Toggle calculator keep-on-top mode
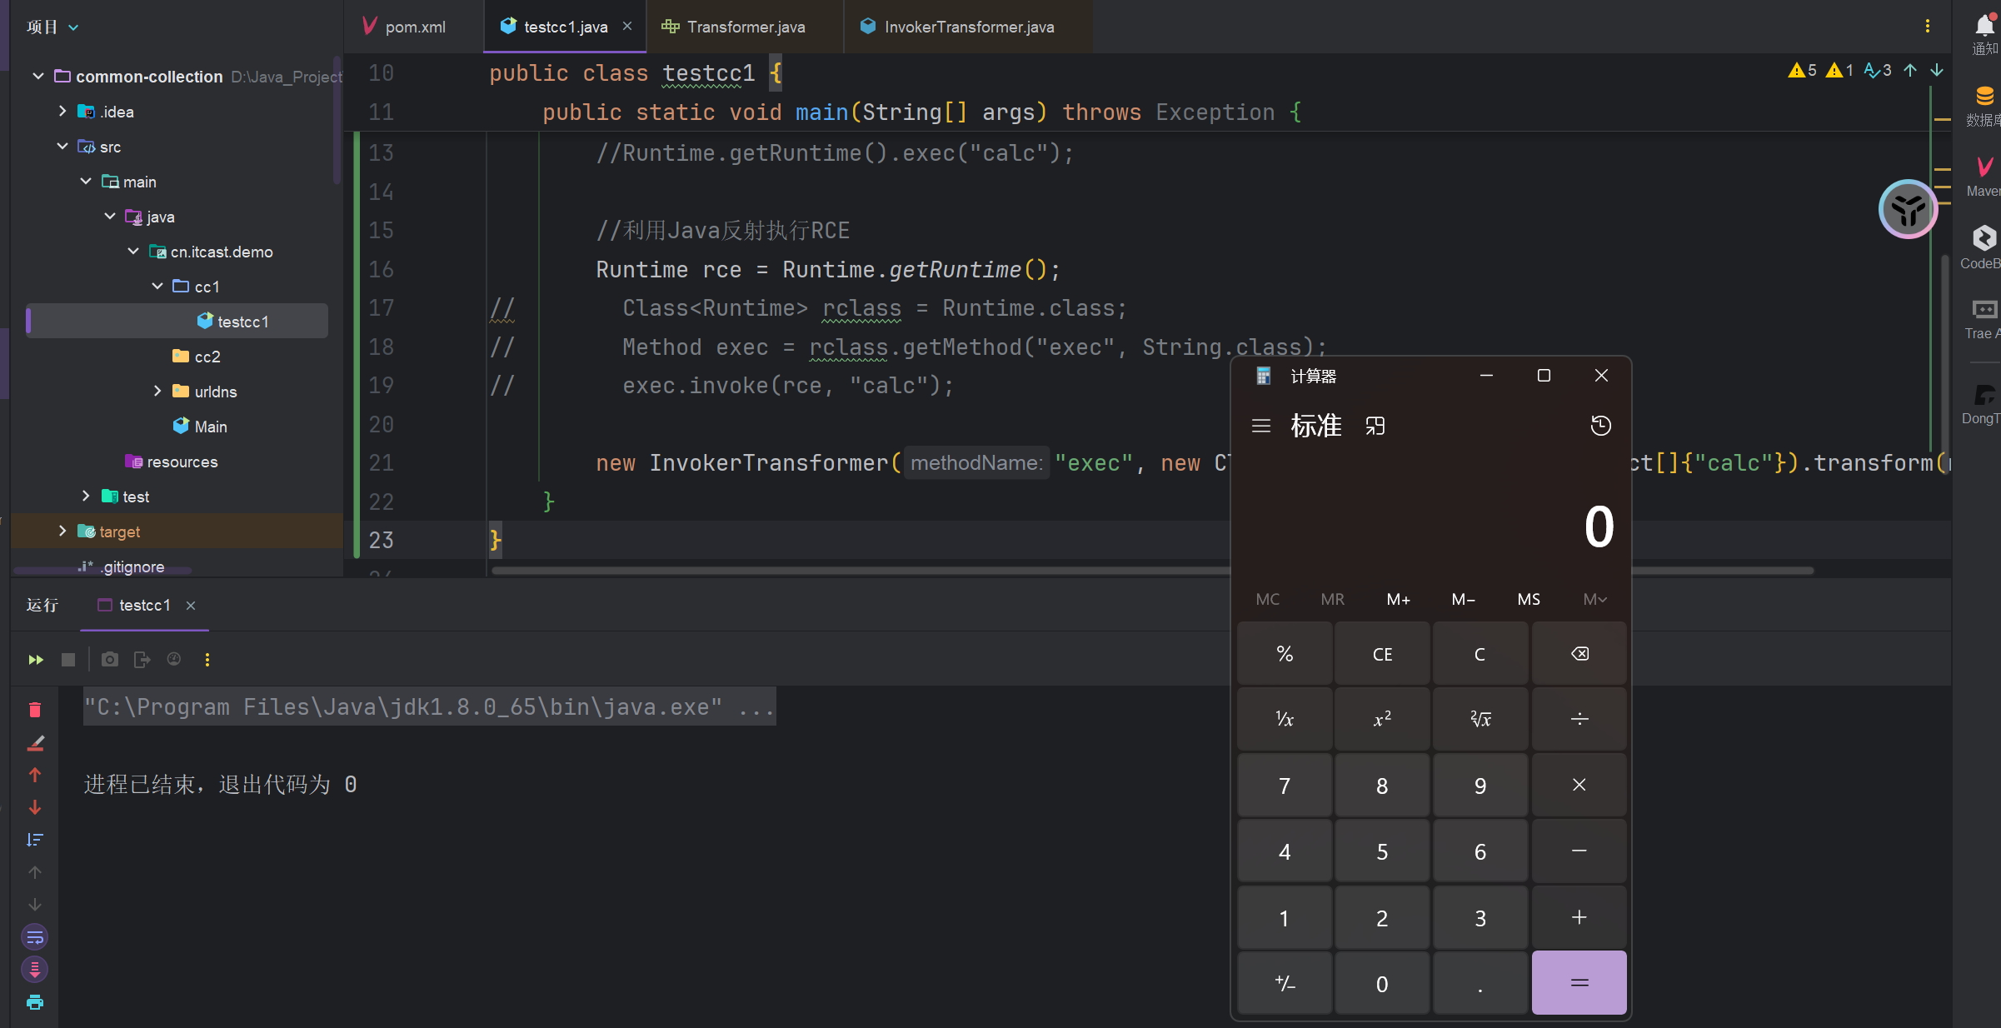 pos(1375,426)
